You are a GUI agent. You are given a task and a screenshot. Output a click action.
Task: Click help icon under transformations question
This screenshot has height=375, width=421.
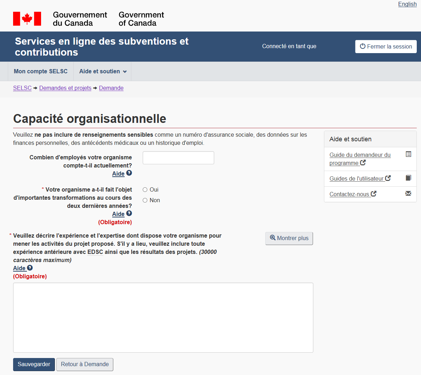pyautogui.click(x=129, y=214)
